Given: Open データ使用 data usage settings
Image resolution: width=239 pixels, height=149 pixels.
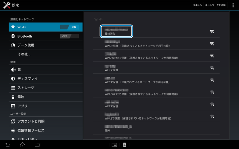Looking at the screenshot, I should click(x=26, y=45).
